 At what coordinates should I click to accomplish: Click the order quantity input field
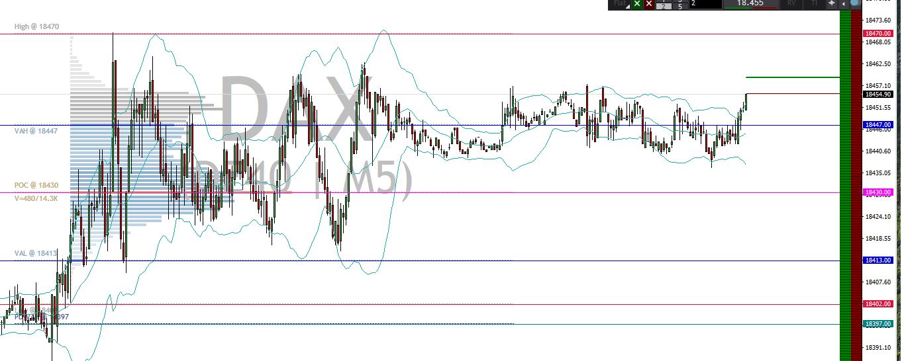pyautogui.click(x=705, y=4)
